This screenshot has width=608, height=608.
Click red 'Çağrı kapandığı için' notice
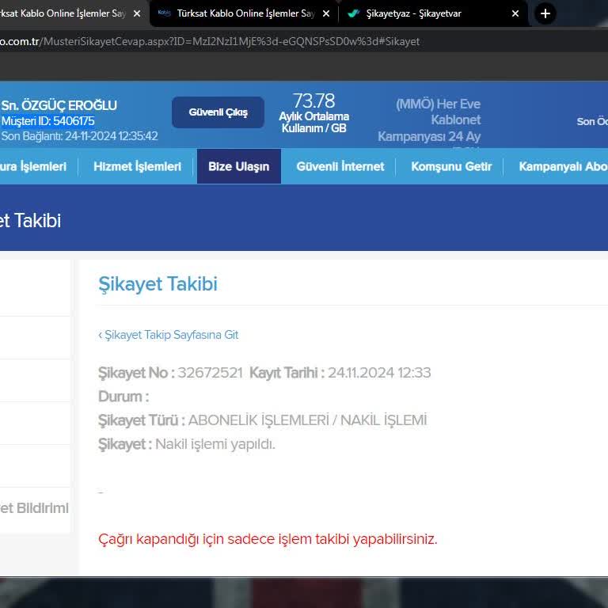268,539
